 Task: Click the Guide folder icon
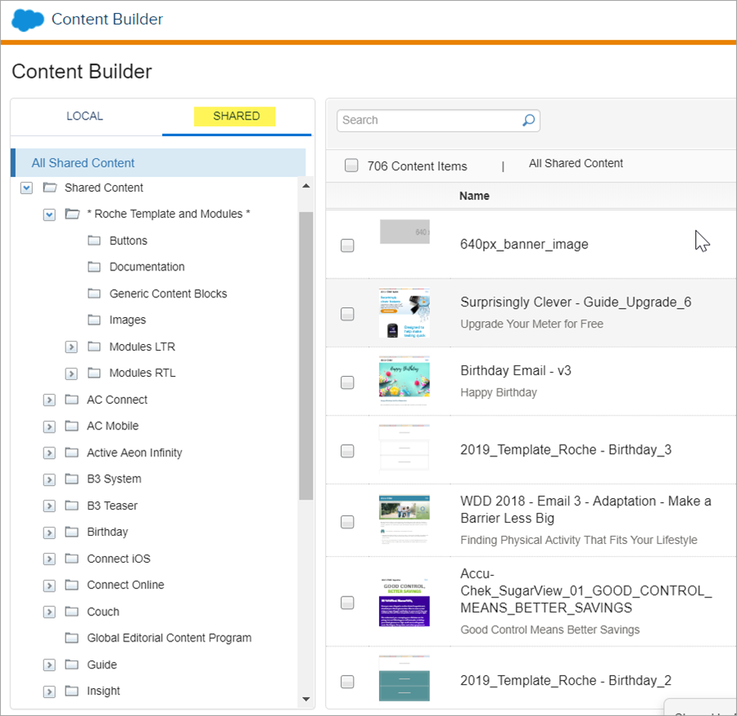point(71,664)
